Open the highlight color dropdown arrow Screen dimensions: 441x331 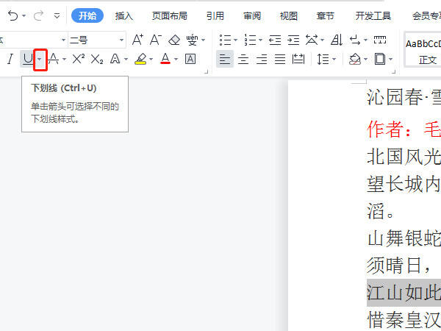pos(151,59)
